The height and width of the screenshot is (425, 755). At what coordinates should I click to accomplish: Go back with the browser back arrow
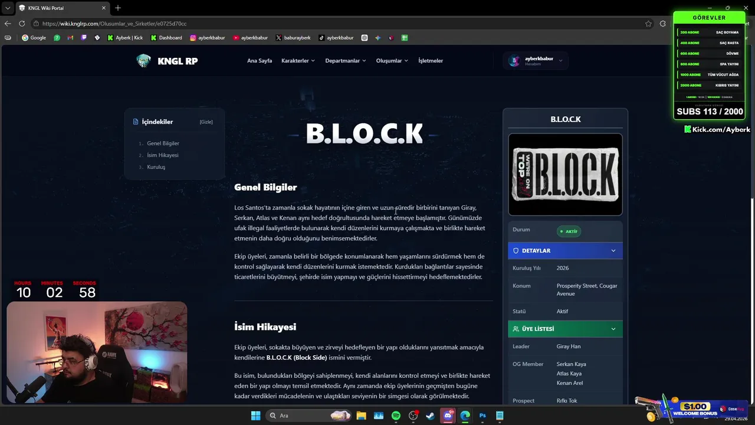pos(8,24)
